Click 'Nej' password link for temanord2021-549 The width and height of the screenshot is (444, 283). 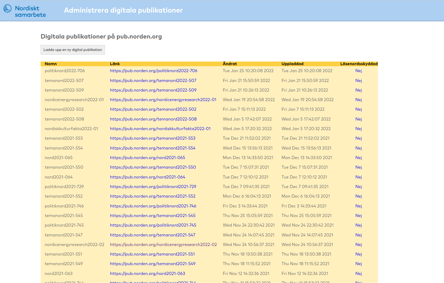[x=359, y=264]
